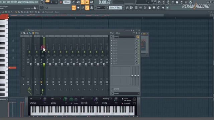The image size is (214, 120).
Task: Arm recording with the record button
Action: click(x=61, y=2)
